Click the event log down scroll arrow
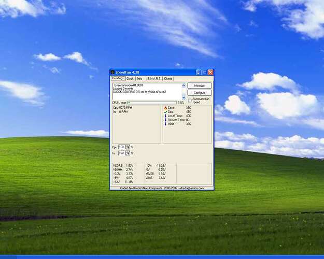Viewport: 324px width, 259px height. (184, 97)
